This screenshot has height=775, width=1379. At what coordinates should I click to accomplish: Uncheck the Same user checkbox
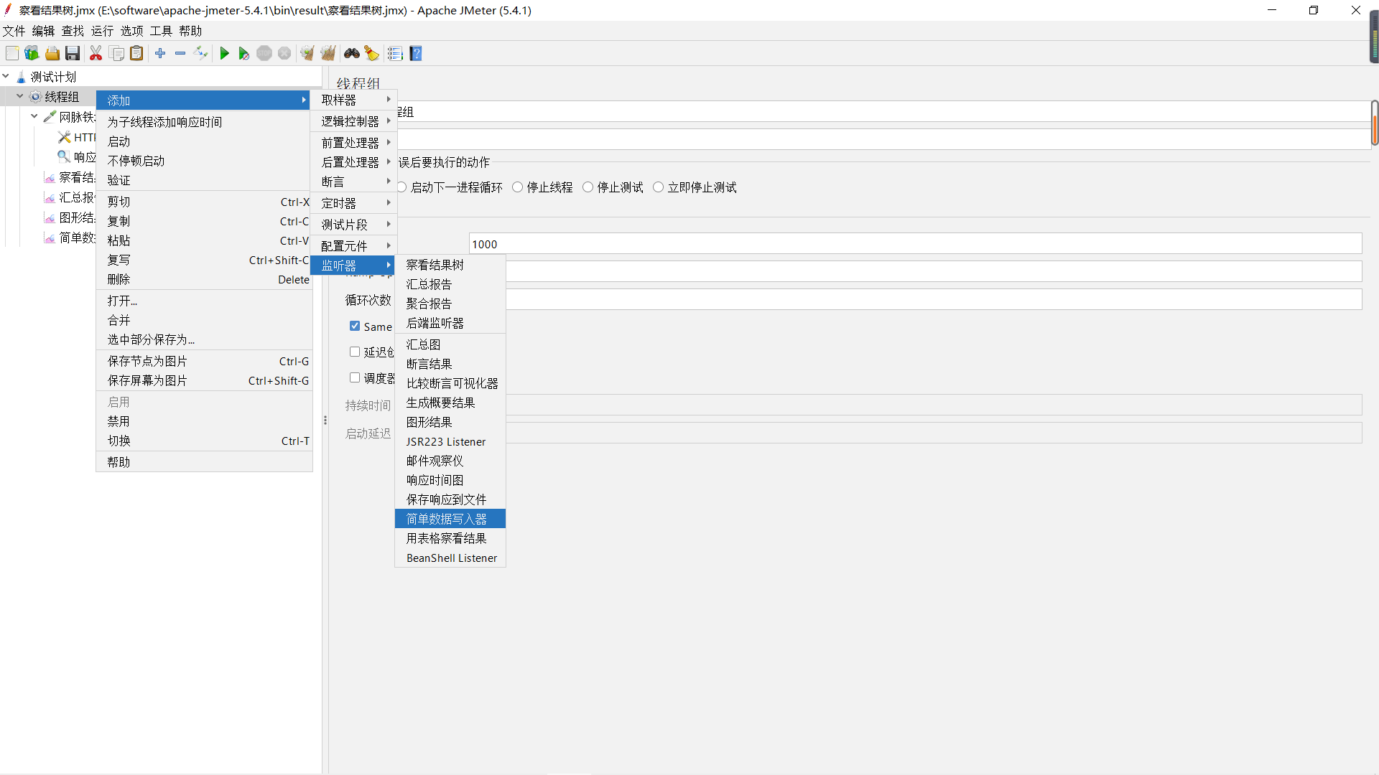click(355, 326)
